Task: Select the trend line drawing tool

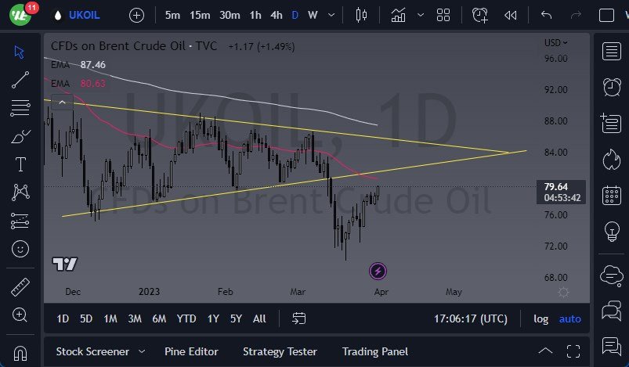Action: (20, 79)
